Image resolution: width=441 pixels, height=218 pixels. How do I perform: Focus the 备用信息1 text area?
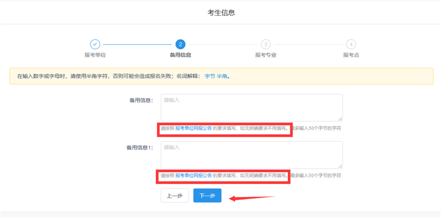(251, 155)
